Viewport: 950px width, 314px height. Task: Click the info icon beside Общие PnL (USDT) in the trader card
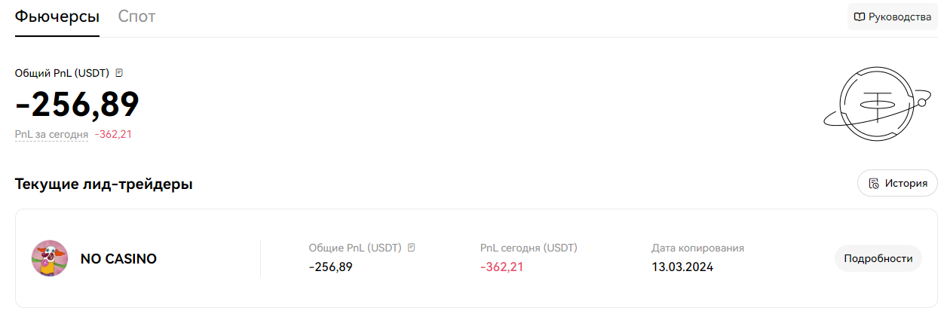[411, 247]
